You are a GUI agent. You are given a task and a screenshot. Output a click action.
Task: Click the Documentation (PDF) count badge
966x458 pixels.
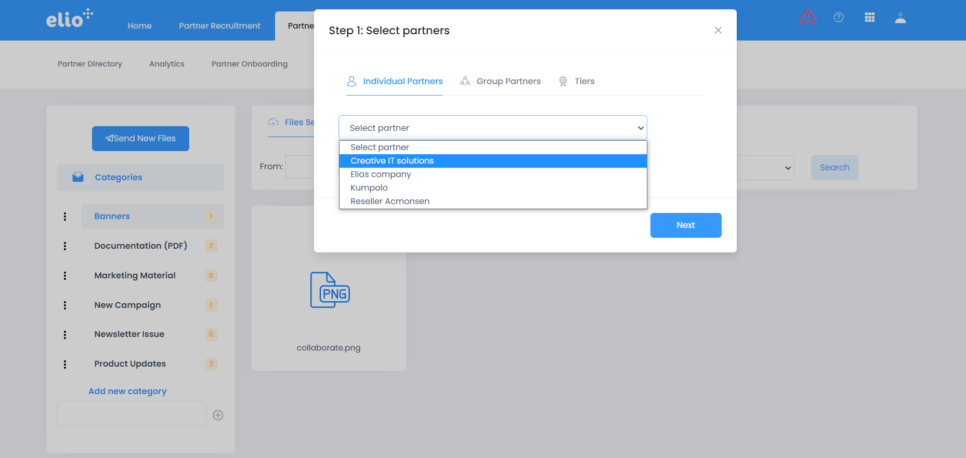pyautogui.click(x=211, y=246)
